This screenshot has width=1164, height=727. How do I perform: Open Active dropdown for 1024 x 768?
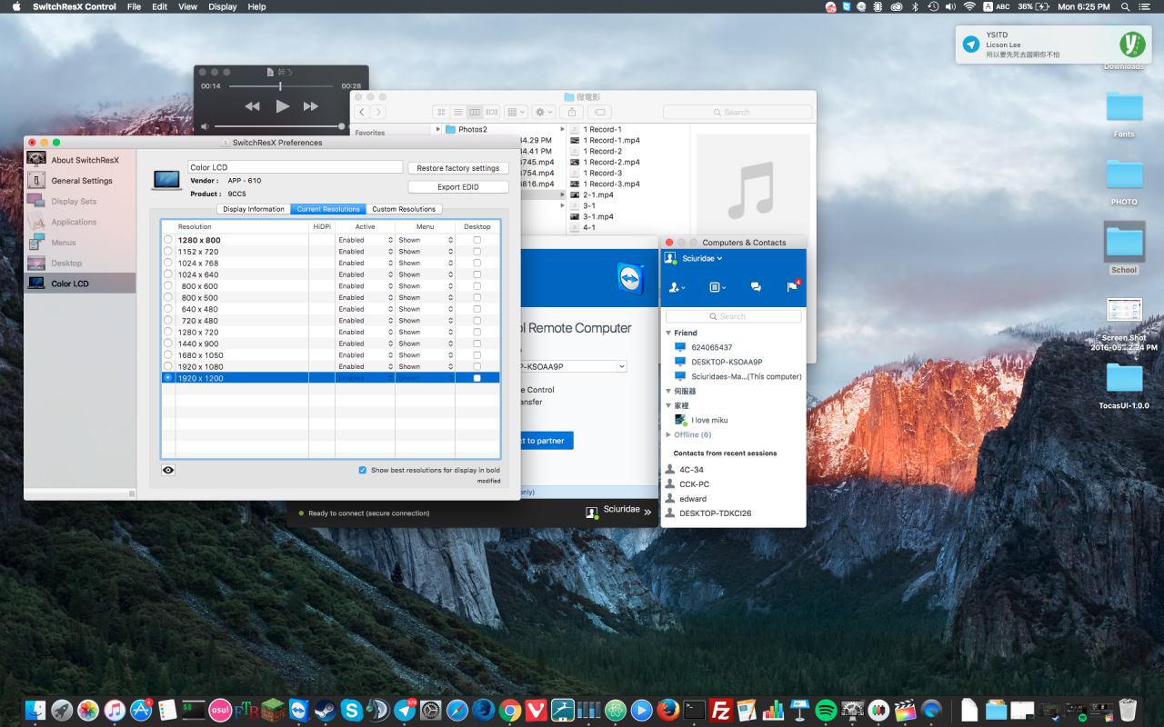click(365, 264)
